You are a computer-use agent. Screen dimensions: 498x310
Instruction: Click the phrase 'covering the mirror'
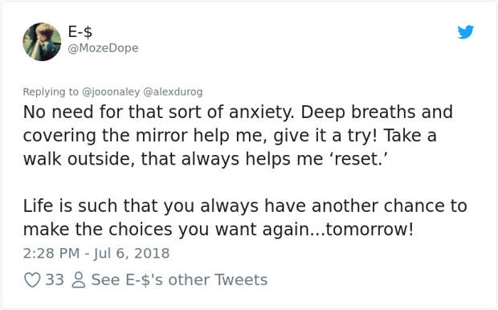(x=105, y=136)
